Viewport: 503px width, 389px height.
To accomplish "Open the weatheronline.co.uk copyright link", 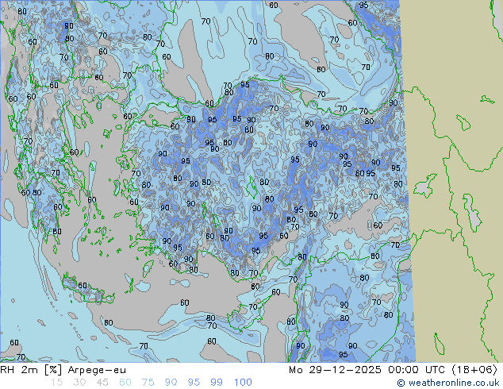I will click(x=448, y=383).
